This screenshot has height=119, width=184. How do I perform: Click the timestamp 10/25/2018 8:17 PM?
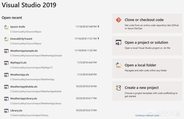(86, 98)
